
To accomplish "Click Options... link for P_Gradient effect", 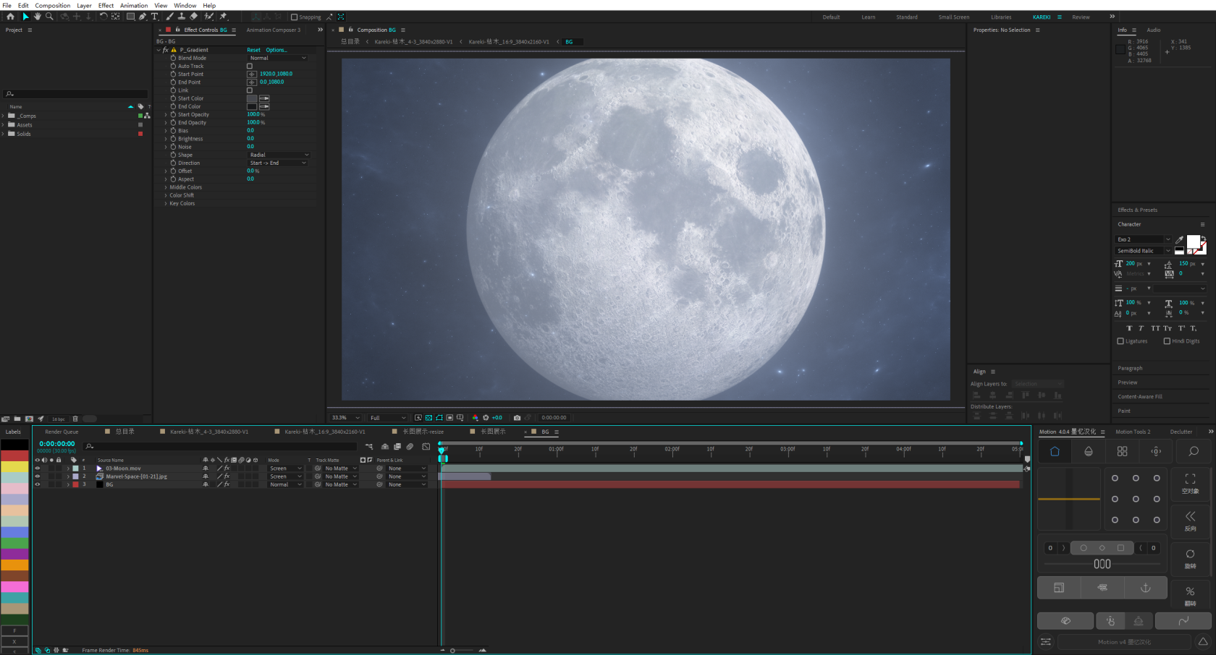I will 276,50.
